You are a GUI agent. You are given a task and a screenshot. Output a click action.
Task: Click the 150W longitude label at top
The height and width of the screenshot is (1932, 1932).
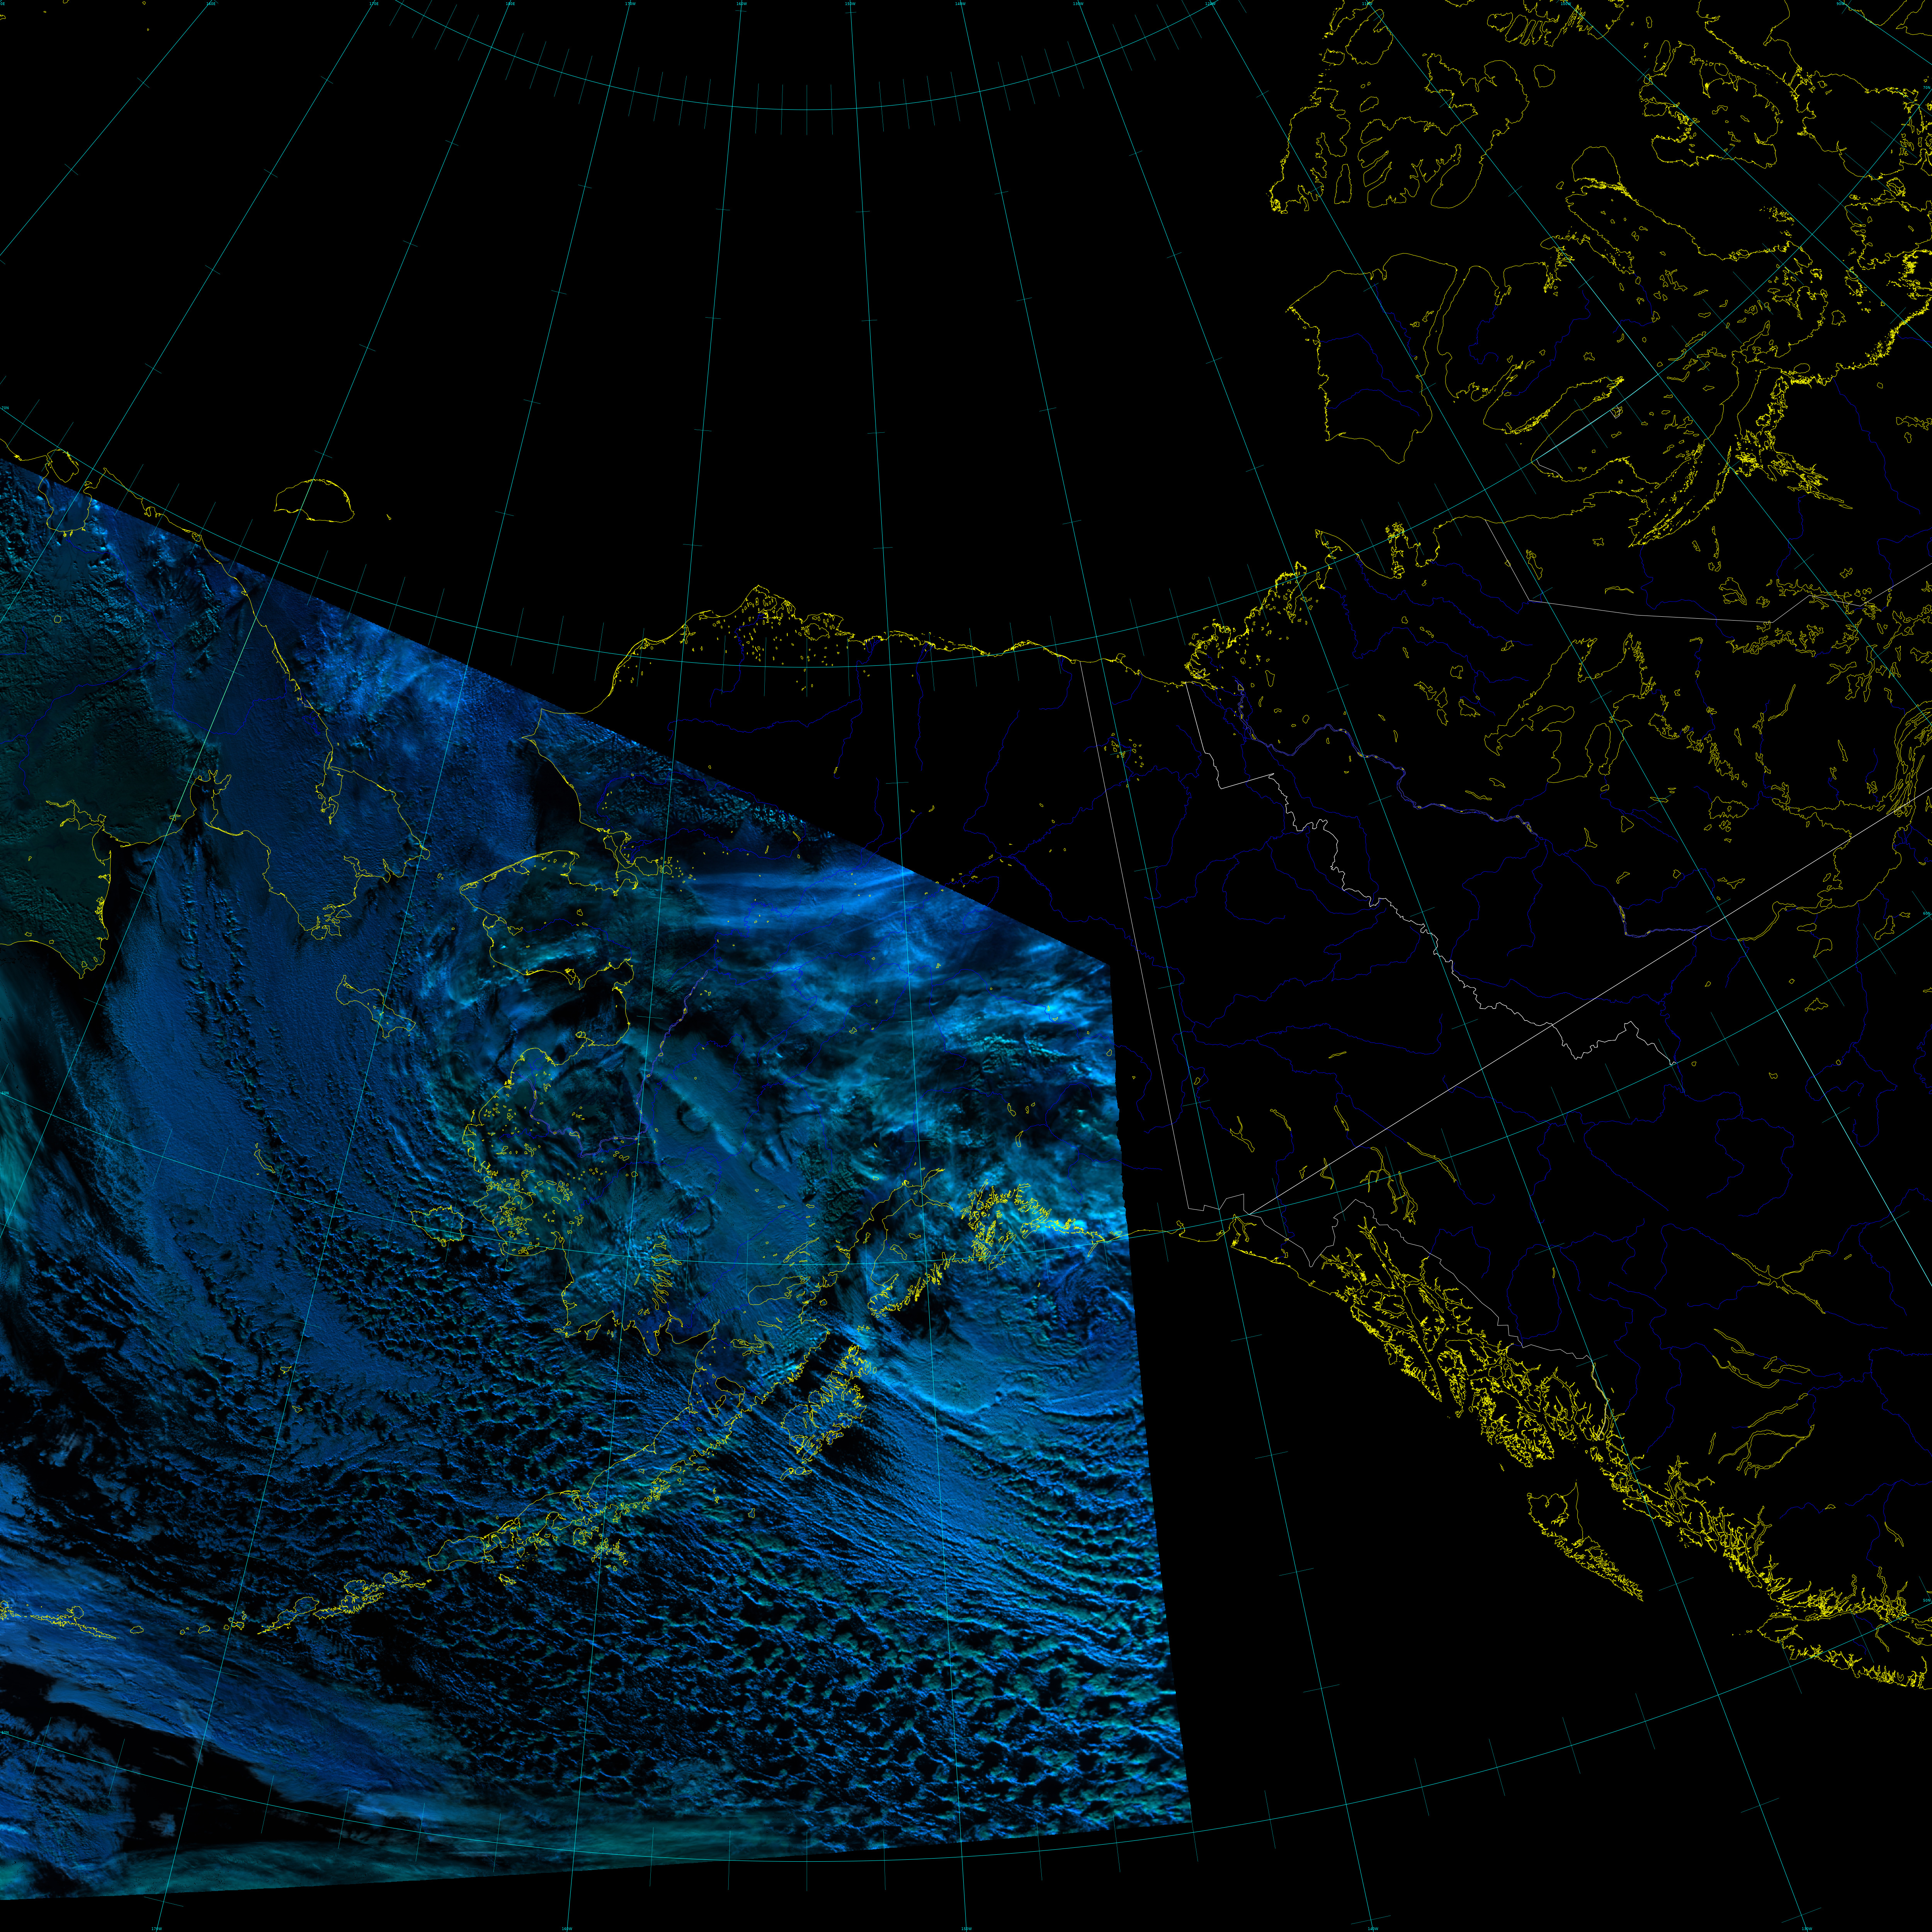(x=850, y=4)
